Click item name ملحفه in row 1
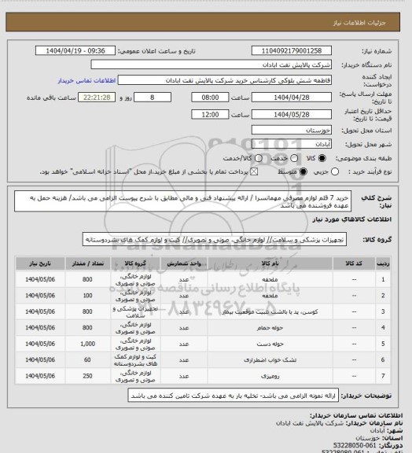Viewport: 412px width, 453px height. [x=270, y=280]
